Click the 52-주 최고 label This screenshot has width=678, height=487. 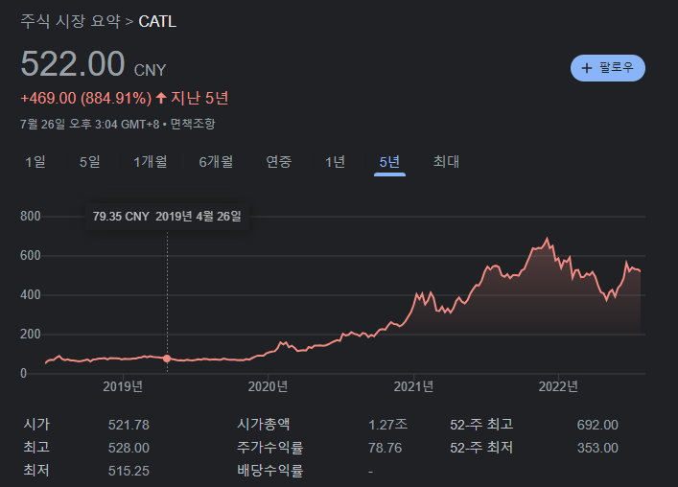coord(481,425)
